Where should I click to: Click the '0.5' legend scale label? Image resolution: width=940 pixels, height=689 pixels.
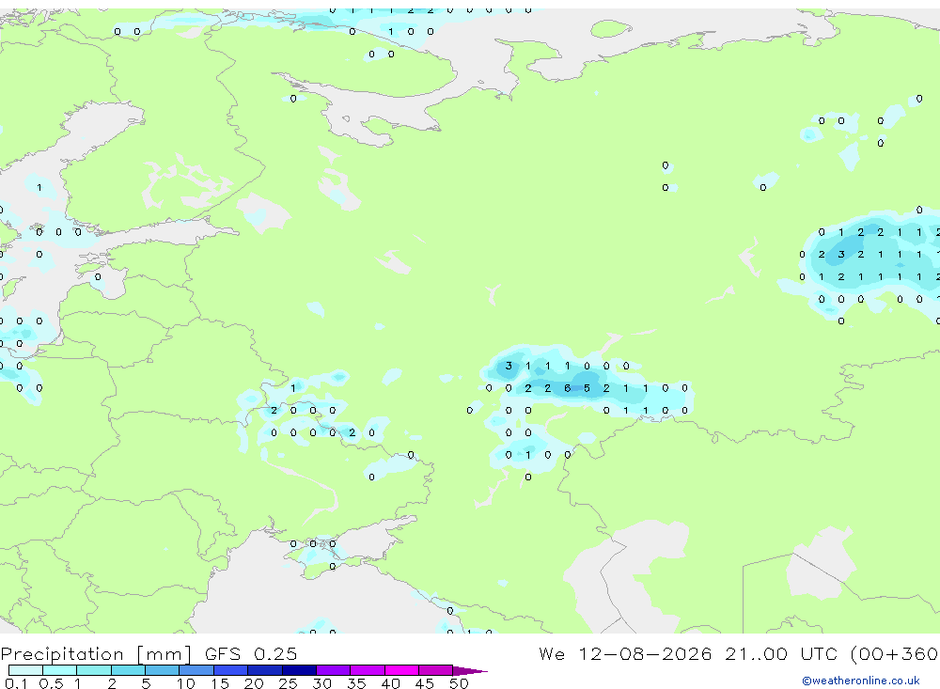[51, 683]
